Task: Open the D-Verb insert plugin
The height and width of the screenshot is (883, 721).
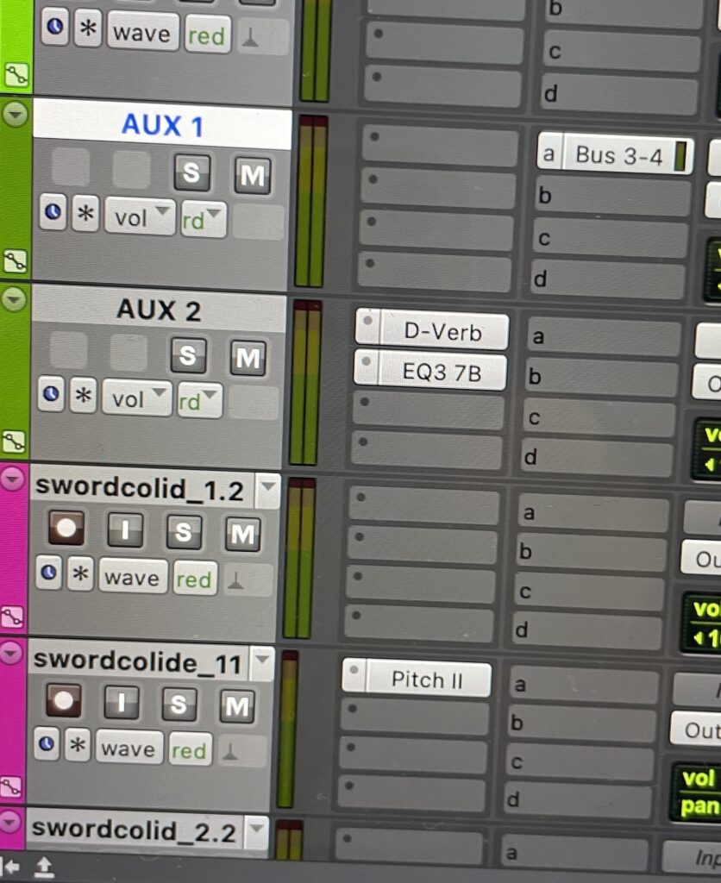Action: point(432,330)
